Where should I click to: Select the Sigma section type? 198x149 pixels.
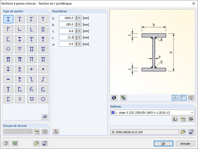pyautogui.click(x=8, y=99)
